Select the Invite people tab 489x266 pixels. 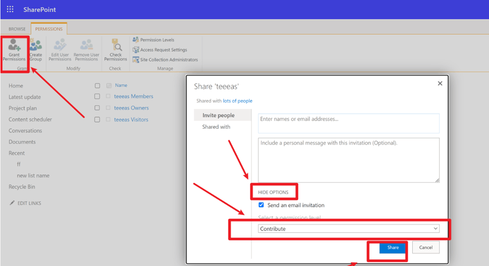[x=223, y=115]
